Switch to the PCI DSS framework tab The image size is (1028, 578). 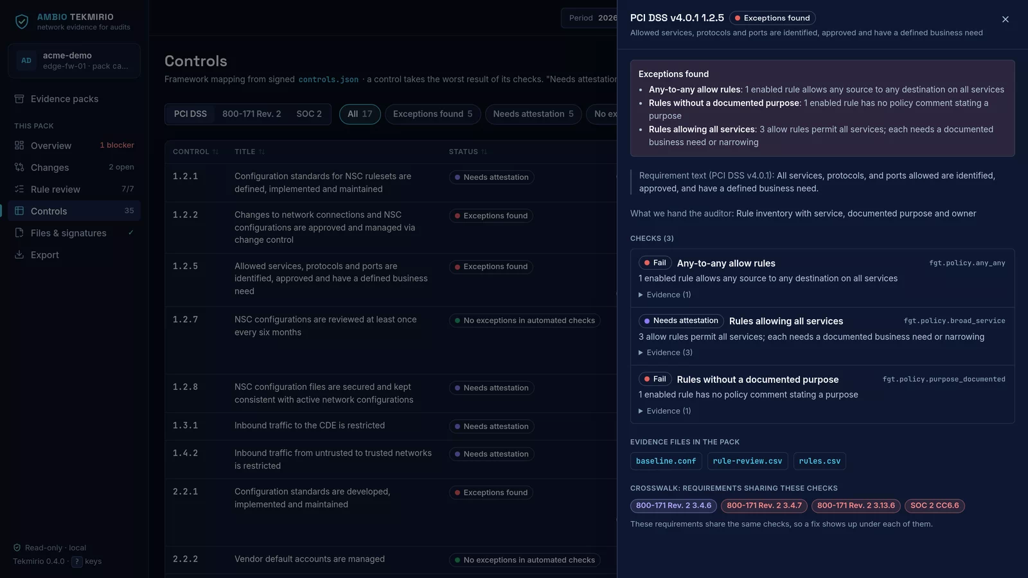[x=190, y=114]
